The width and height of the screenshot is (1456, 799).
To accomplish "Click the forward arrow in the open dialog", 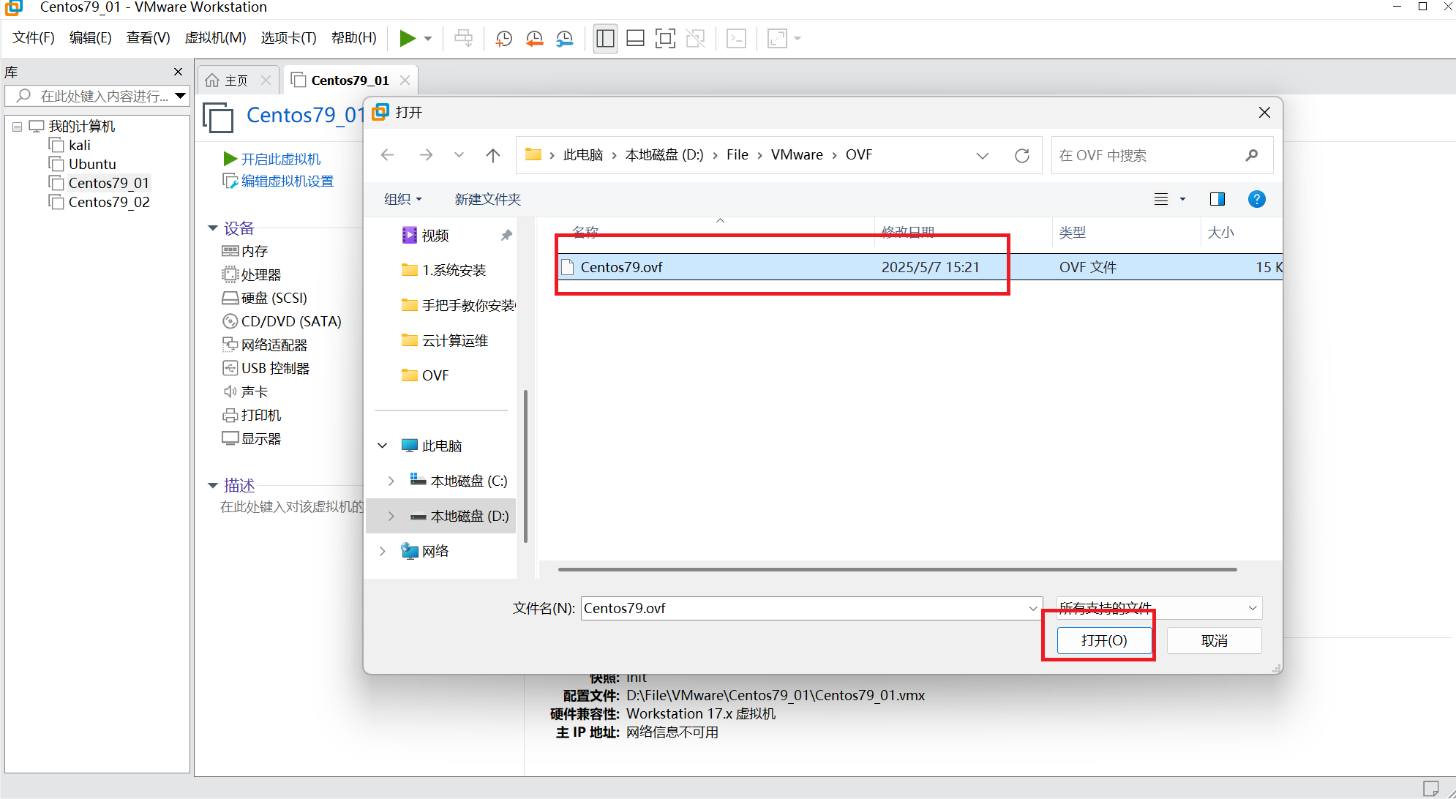I will point(426,155).
